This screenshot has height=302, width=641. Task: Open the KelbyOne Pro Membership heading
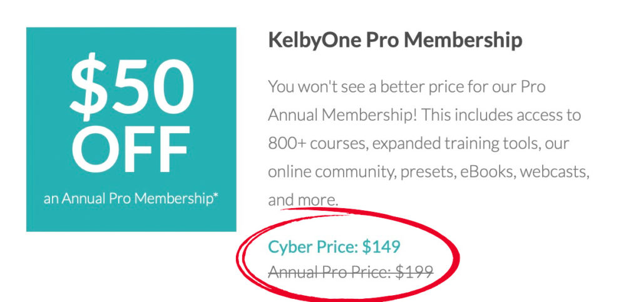coord(395,41)
